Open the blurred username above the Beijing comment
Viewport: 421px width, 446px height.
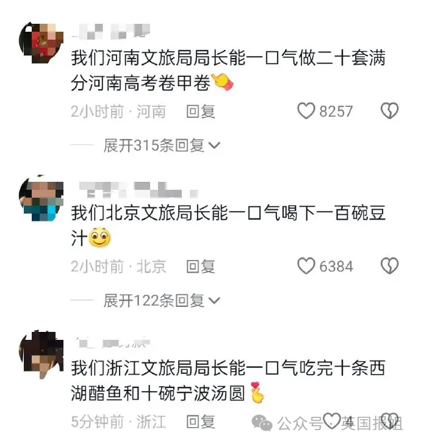click(x=138, y=190)
